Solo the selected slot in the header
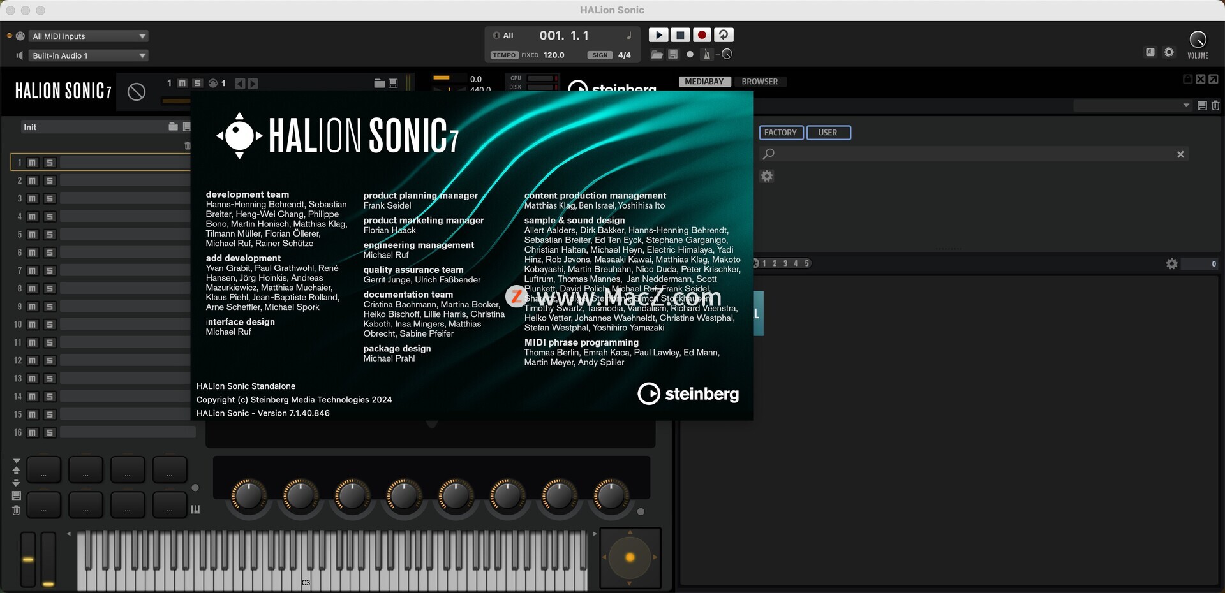Image resolution: width=1225 pixels, height=593 pixels. pos(198,84)
